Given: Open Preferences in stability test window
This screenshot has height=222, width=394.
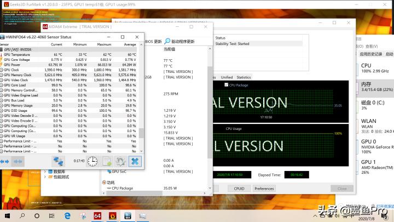Looking at the screenshot, I should (x=264, y=189).
